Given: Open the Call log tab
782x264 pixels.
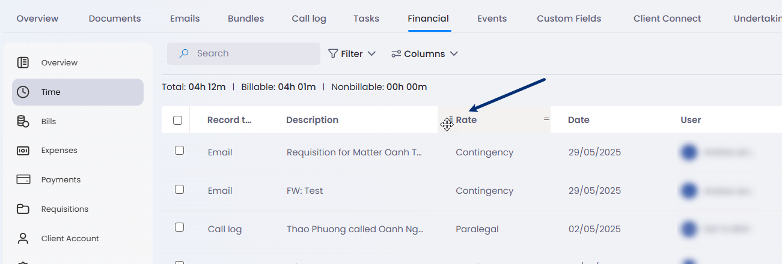Looking at the screenshot, I should tap(309, 19).
